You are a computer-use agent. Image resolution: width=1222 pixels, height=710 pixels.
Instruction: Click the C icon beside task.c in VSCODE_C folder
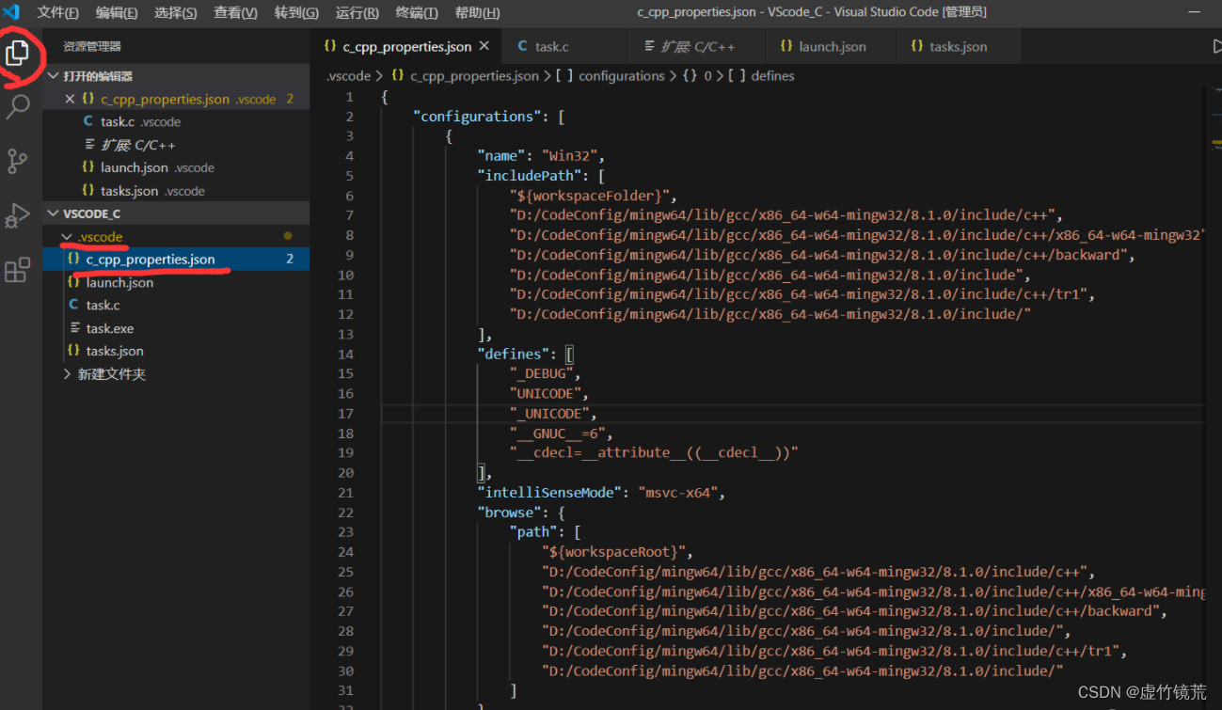point(73,305)
